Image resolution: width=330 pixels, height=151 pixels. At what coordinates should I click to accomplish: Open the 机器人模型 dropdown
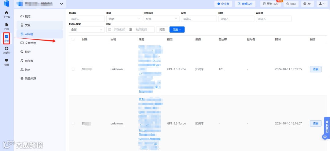tap(87, 30)
